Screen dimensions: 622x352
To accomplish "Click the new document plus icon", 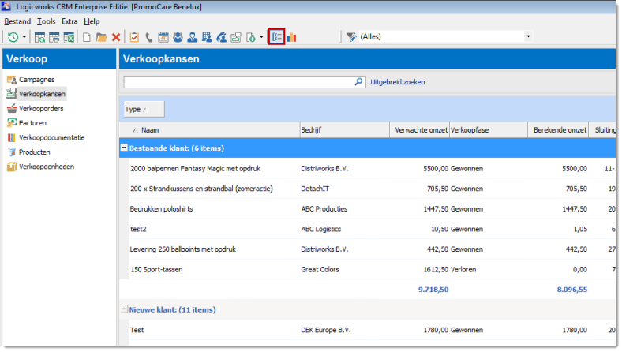I will coord(251,37).
